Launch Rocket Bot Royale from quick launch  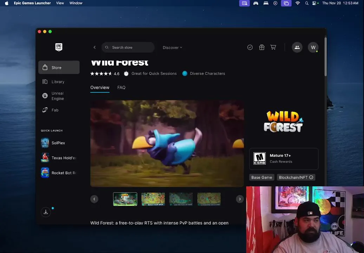59,173
